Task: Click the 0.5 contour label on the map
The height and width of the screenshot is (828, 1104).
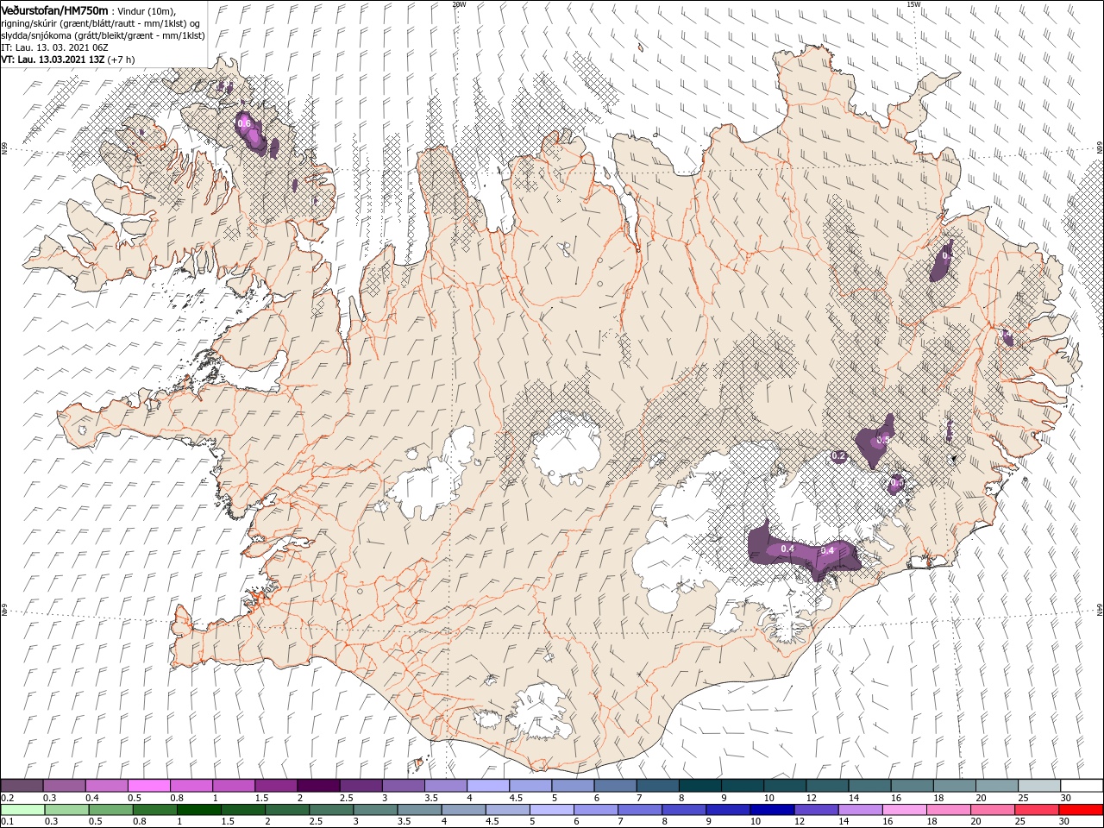Action: pos(882,440)
